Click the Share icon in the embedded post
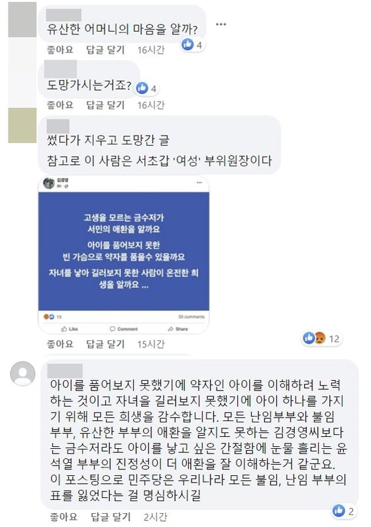The height and width of the screenshot is (527, 371). tap(178, 328)
